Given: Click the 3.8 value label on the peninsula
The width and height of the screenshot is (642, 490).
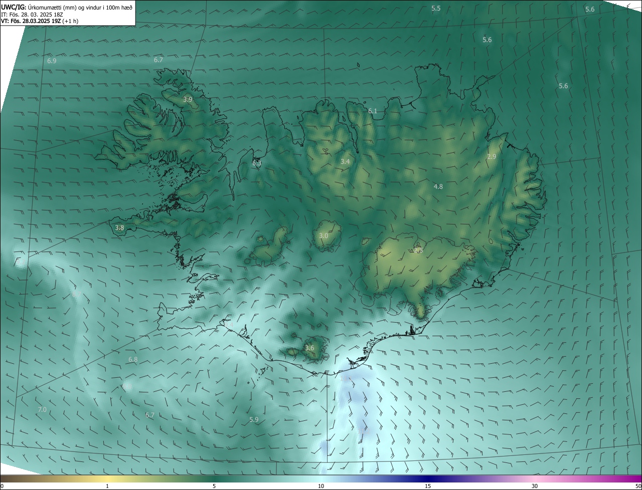Looking at the screenshot, I should tap(119, 228).
